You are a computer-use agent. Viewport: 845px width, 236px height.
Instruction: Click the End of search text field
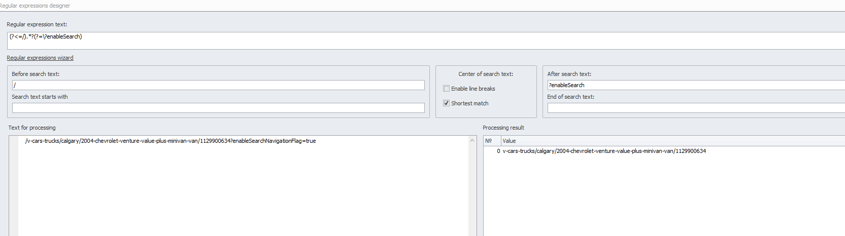(x=696, y=108)
